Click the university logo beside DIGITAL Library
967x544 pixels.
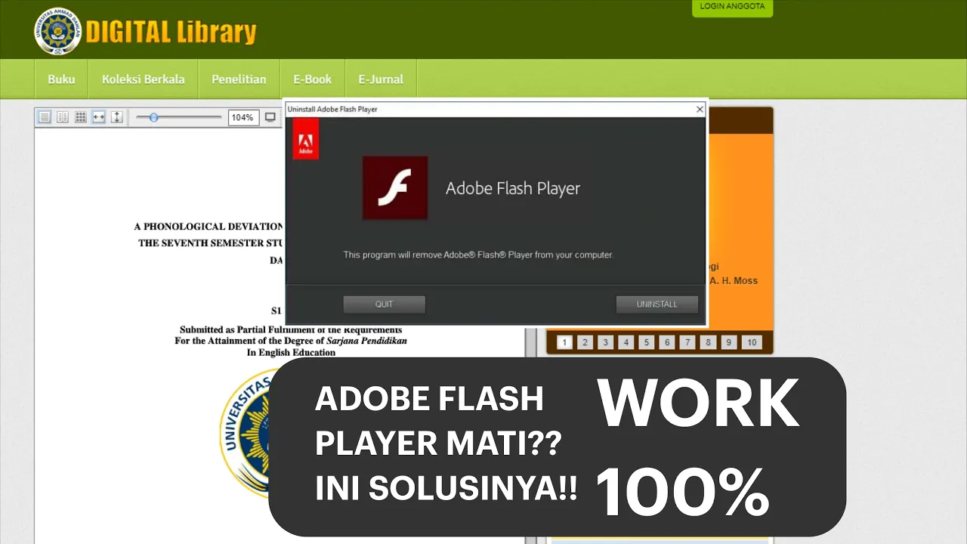57,31
